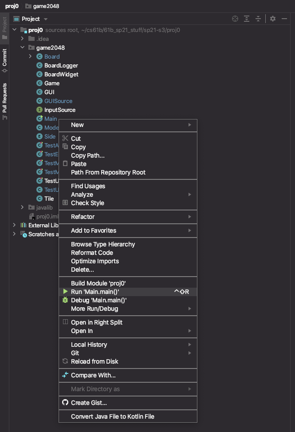
Task: Expand the javalib folder
Action: point(22,207)
